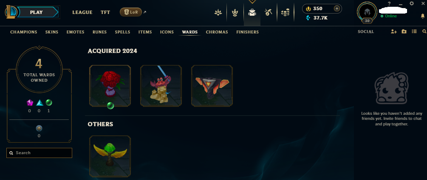This screenshot has height=180, width=427.
Task: Open the social list view icon
Action: [414, 31]
